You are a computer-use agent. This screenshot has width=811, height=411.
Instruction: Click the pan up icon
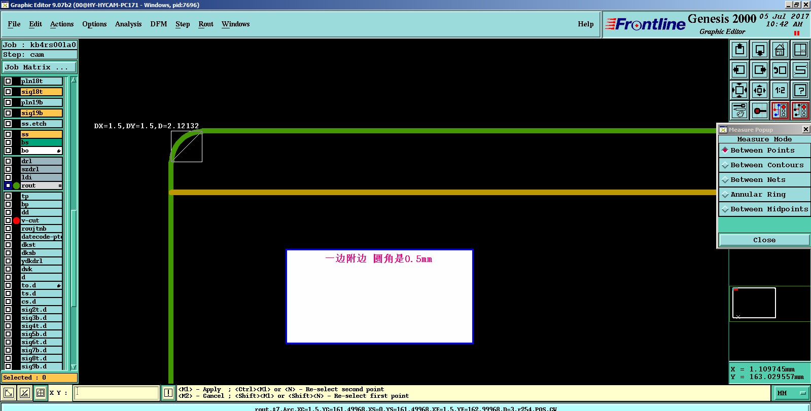(x=739, y=50)
